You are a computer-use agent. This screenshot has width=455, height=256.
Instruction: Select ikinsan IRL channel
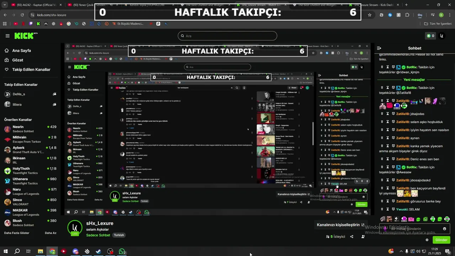tap(30, 160)
